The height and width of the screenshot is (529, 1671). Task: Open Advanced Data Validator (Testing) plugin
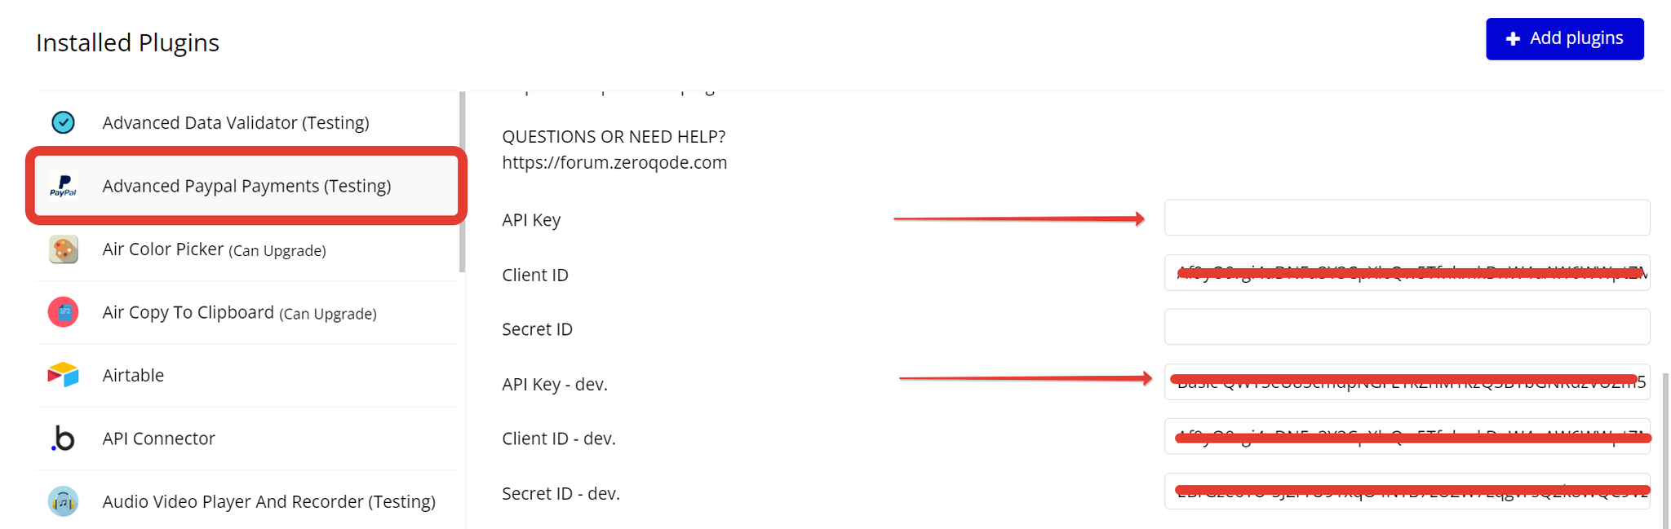click(x=248, y=122)
